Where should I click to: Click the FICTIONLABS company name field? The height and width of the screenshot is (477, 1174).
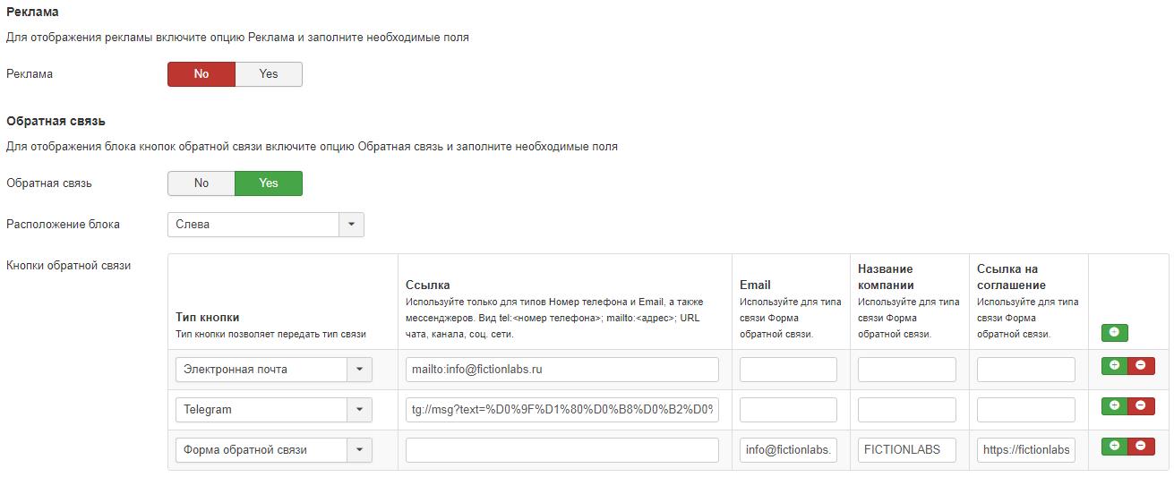pos(906,450)
